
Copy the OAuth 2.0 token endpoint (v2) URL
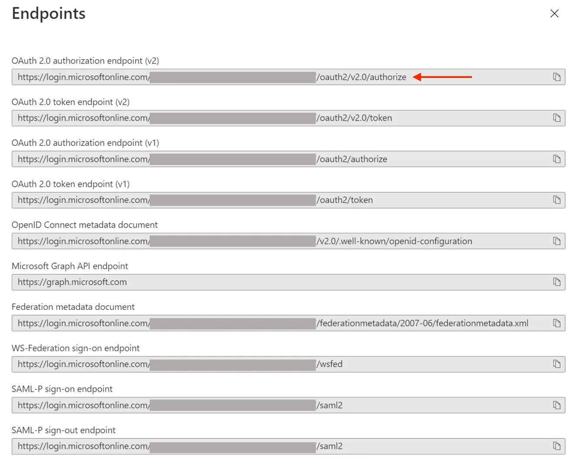(x=556, y=118)
